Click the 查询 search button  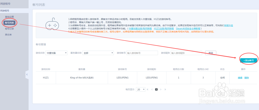(211, 53)
